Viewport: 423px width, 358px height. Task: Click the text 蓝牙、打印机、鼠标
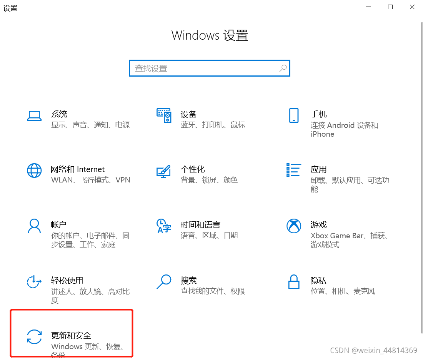point(213,125)
